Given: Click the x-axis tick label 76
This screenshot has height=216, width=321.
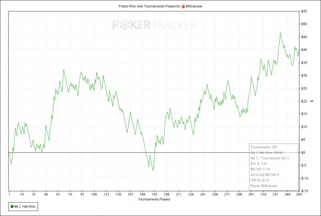Looking at the screenshot, I should pos(70,194).
